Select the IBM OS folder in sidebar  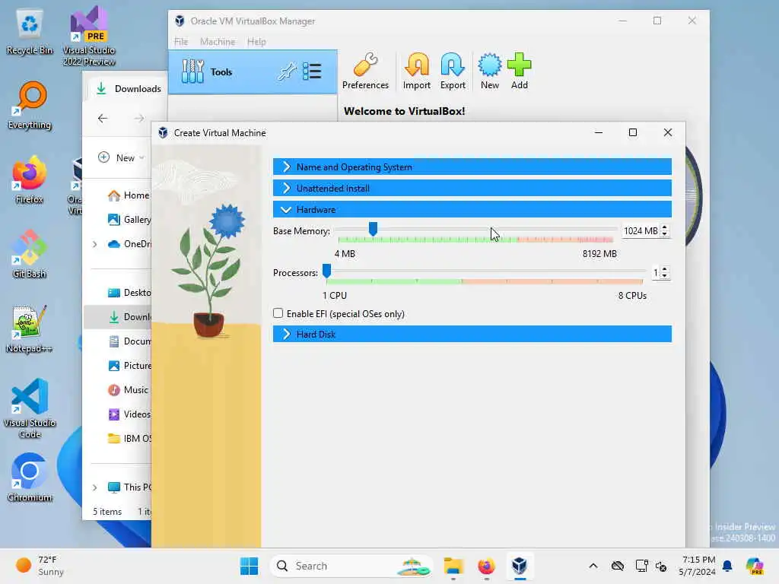click(129, 439)
